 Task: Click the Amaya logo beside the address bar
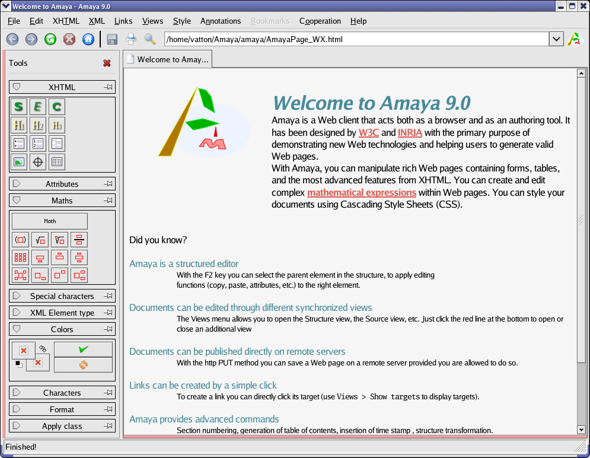tap(575, 39)
